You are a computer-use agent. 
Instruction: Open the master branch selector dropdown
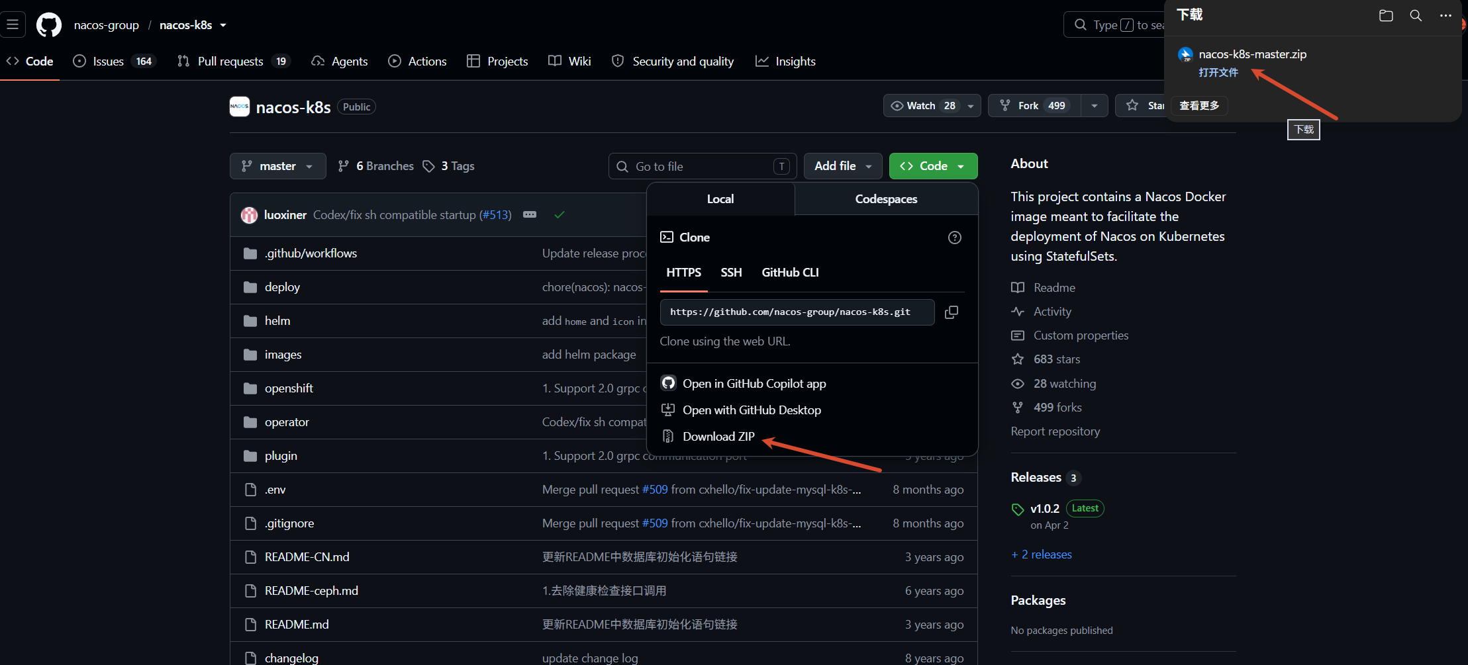pyautogui.click(x=278, y=166)
